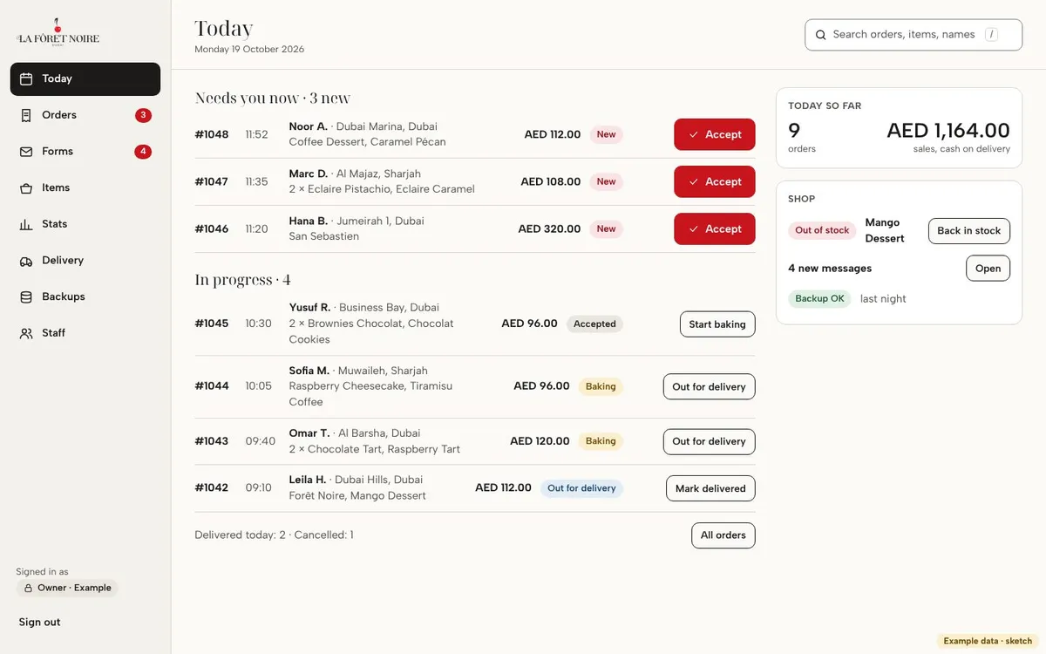Click order number #1047
The image size is (1046, 654).
click(x=212, y=181)
